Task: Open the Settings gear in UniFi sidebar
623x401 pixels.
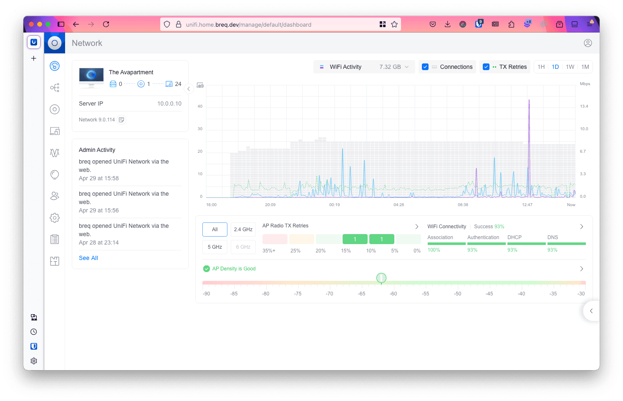Action: tap(55, 218)
